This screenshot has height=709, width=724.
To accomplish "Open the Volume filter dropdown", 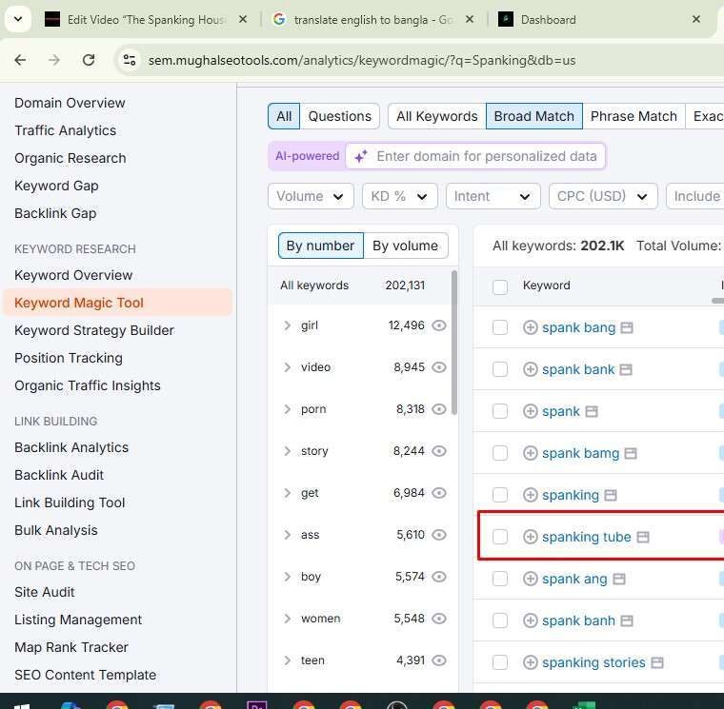I will click(311, 196).
